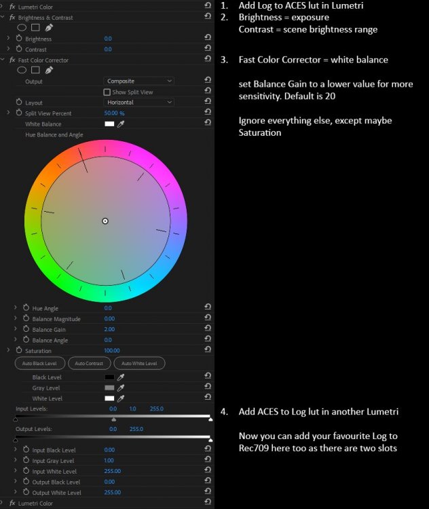The height and width of the screenshot is (509, 429).
Task: Select ellipse mask tool under Brightness & Contrast
Action: coord(22,28)
